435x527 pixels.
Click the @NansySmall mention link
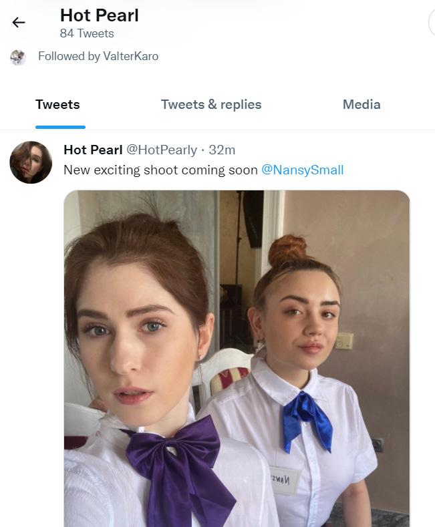coord(302,170)
